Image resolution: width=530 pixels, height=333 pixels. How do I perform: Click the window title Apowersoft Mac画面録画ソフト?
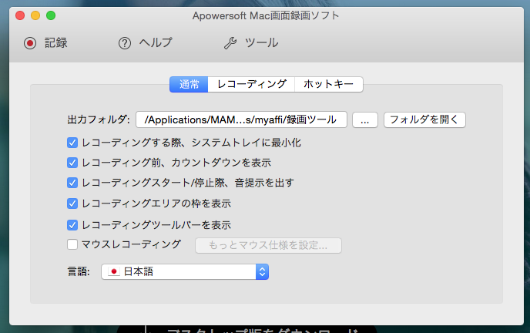coord(266,15)
